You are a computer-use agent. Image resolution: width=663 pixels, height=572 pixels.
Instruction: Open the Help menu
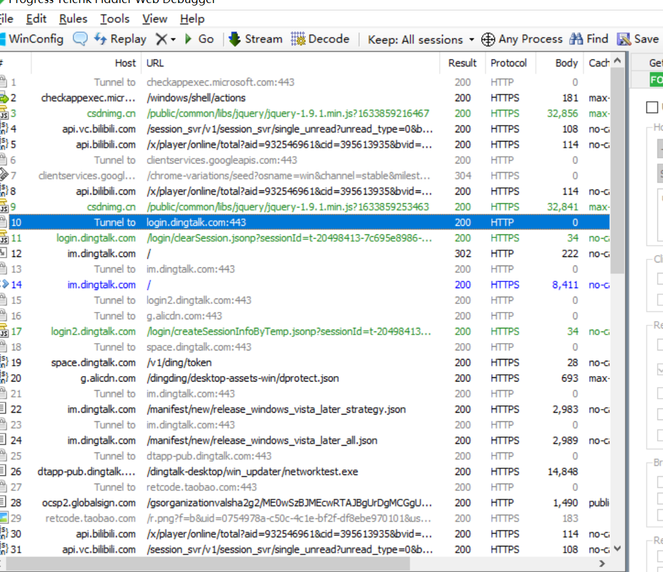coord(192,19)
